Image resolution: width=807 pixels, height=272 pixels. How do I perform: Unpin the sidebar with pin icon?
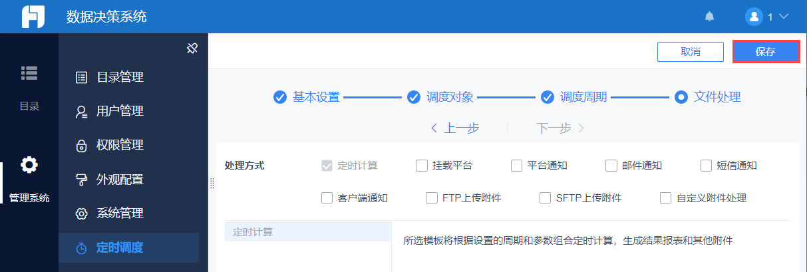192,48
